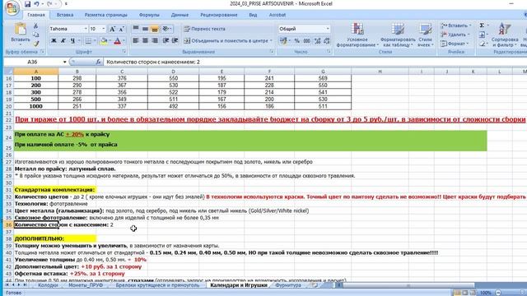Open Стили ячеек gallery
527x296 pixels.
pos(425,35)
